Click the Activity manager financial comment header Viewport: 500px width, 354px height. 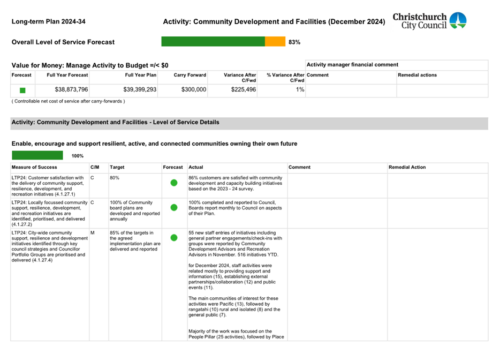[x=352, y=65]
